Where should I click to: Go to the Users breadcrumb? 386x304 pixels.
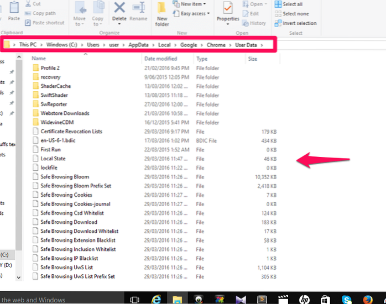[93, 45]
